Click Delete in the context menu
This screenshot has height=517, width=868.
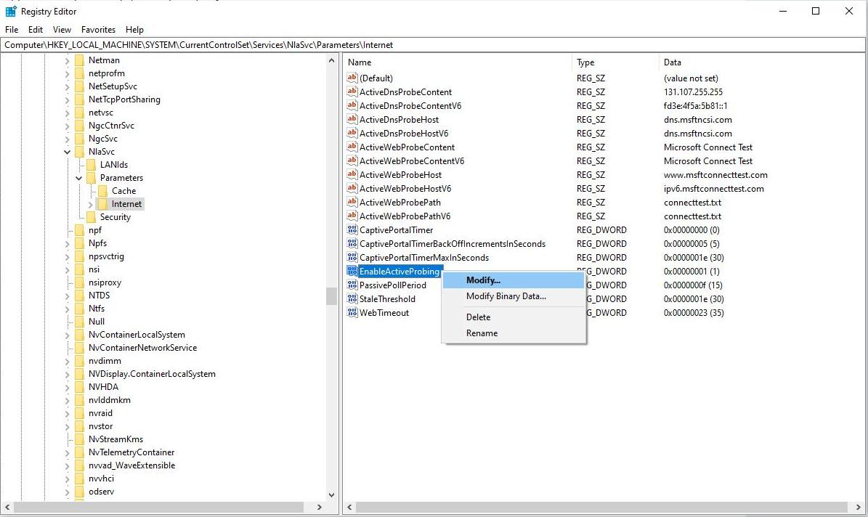(x=478, y=317)
